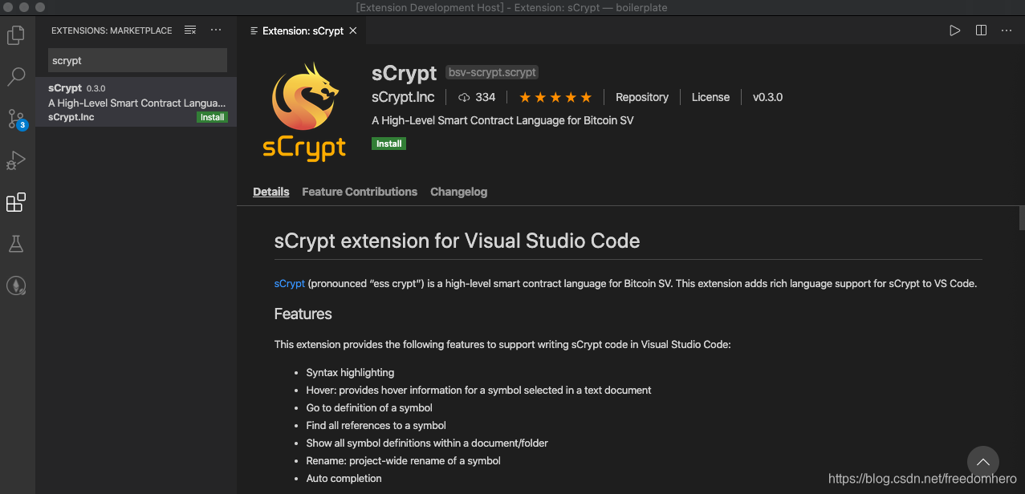Viewport: 1025px width, 494px height.
Task: Rate the extension using the star rating
Action: tap(555, 96)
